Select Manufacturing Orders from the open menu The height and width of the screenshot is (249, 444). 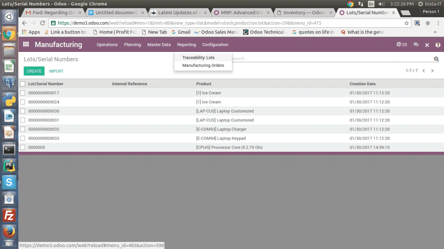(203, 65)
